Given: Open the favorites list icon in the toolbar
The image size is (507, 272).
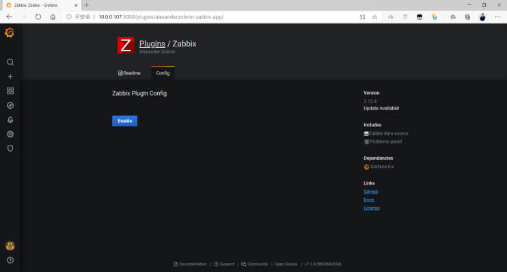Looking at the screenshot, I should click(x=452, y=17).
